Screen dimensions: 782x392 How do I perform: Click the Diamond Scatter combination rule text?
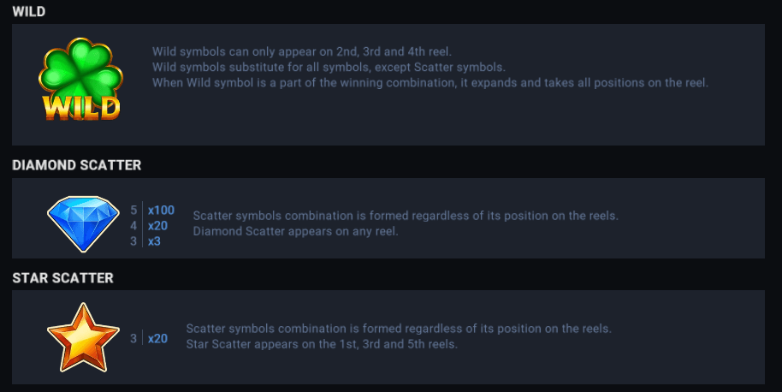[x=406, y=215]
